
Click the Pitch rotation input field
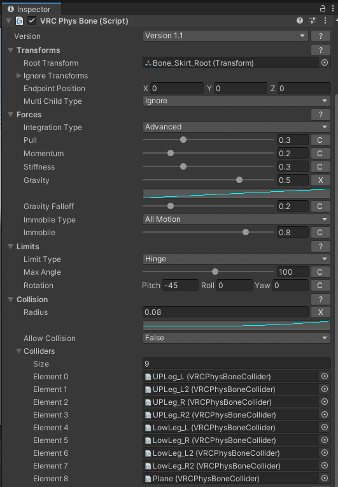pyautogui.click(x=180, y=285)
